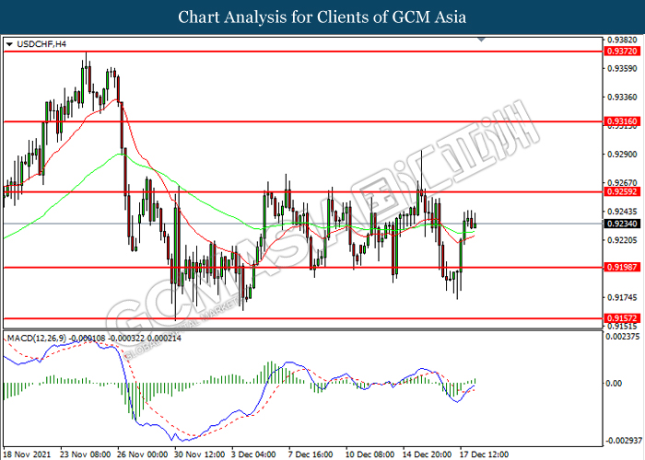Click the 23 Nov 08:00 time label

tap(85, 454)
